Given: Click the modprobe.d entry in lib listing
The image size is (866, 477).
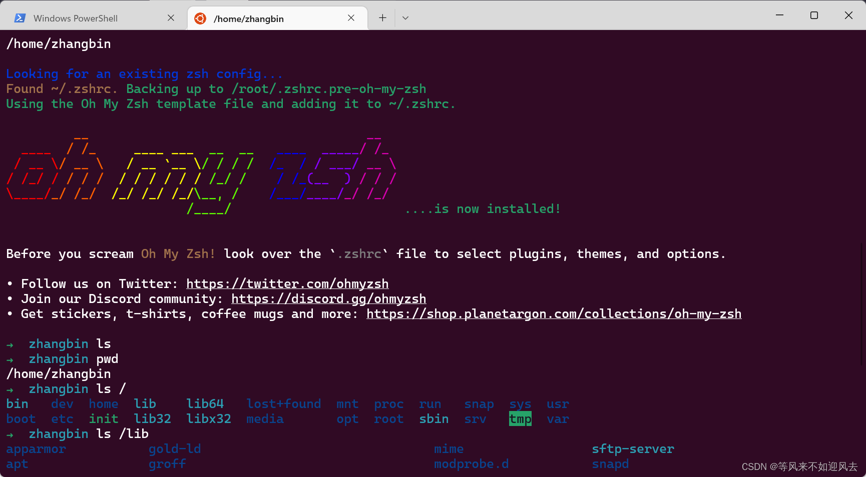Looking at the screenshot, I should tap(471, 463).
